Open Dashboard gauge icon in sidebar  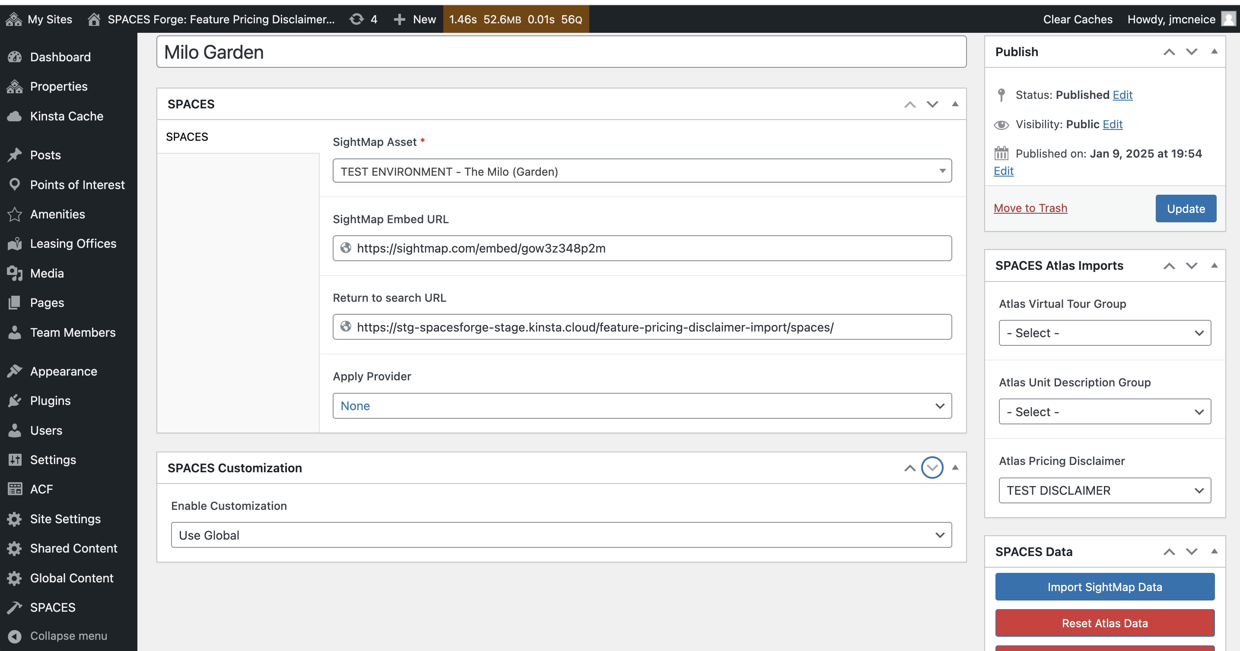[15, 57]
